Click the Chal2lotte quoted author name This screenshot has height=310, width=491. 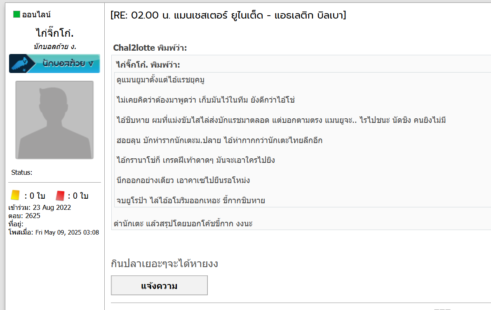click(x=134, y=47)
